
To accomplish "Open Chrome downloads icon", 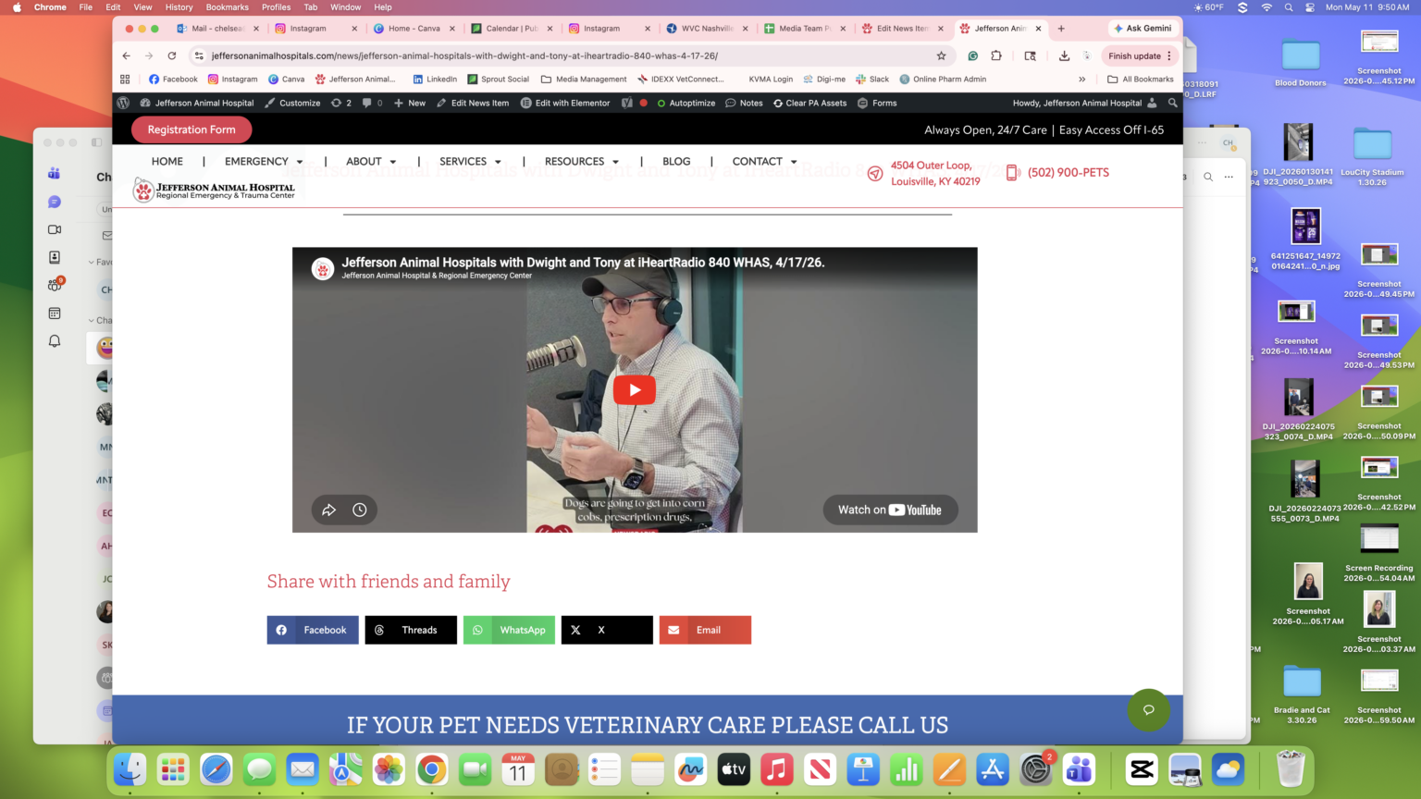I will point(1064,55).
